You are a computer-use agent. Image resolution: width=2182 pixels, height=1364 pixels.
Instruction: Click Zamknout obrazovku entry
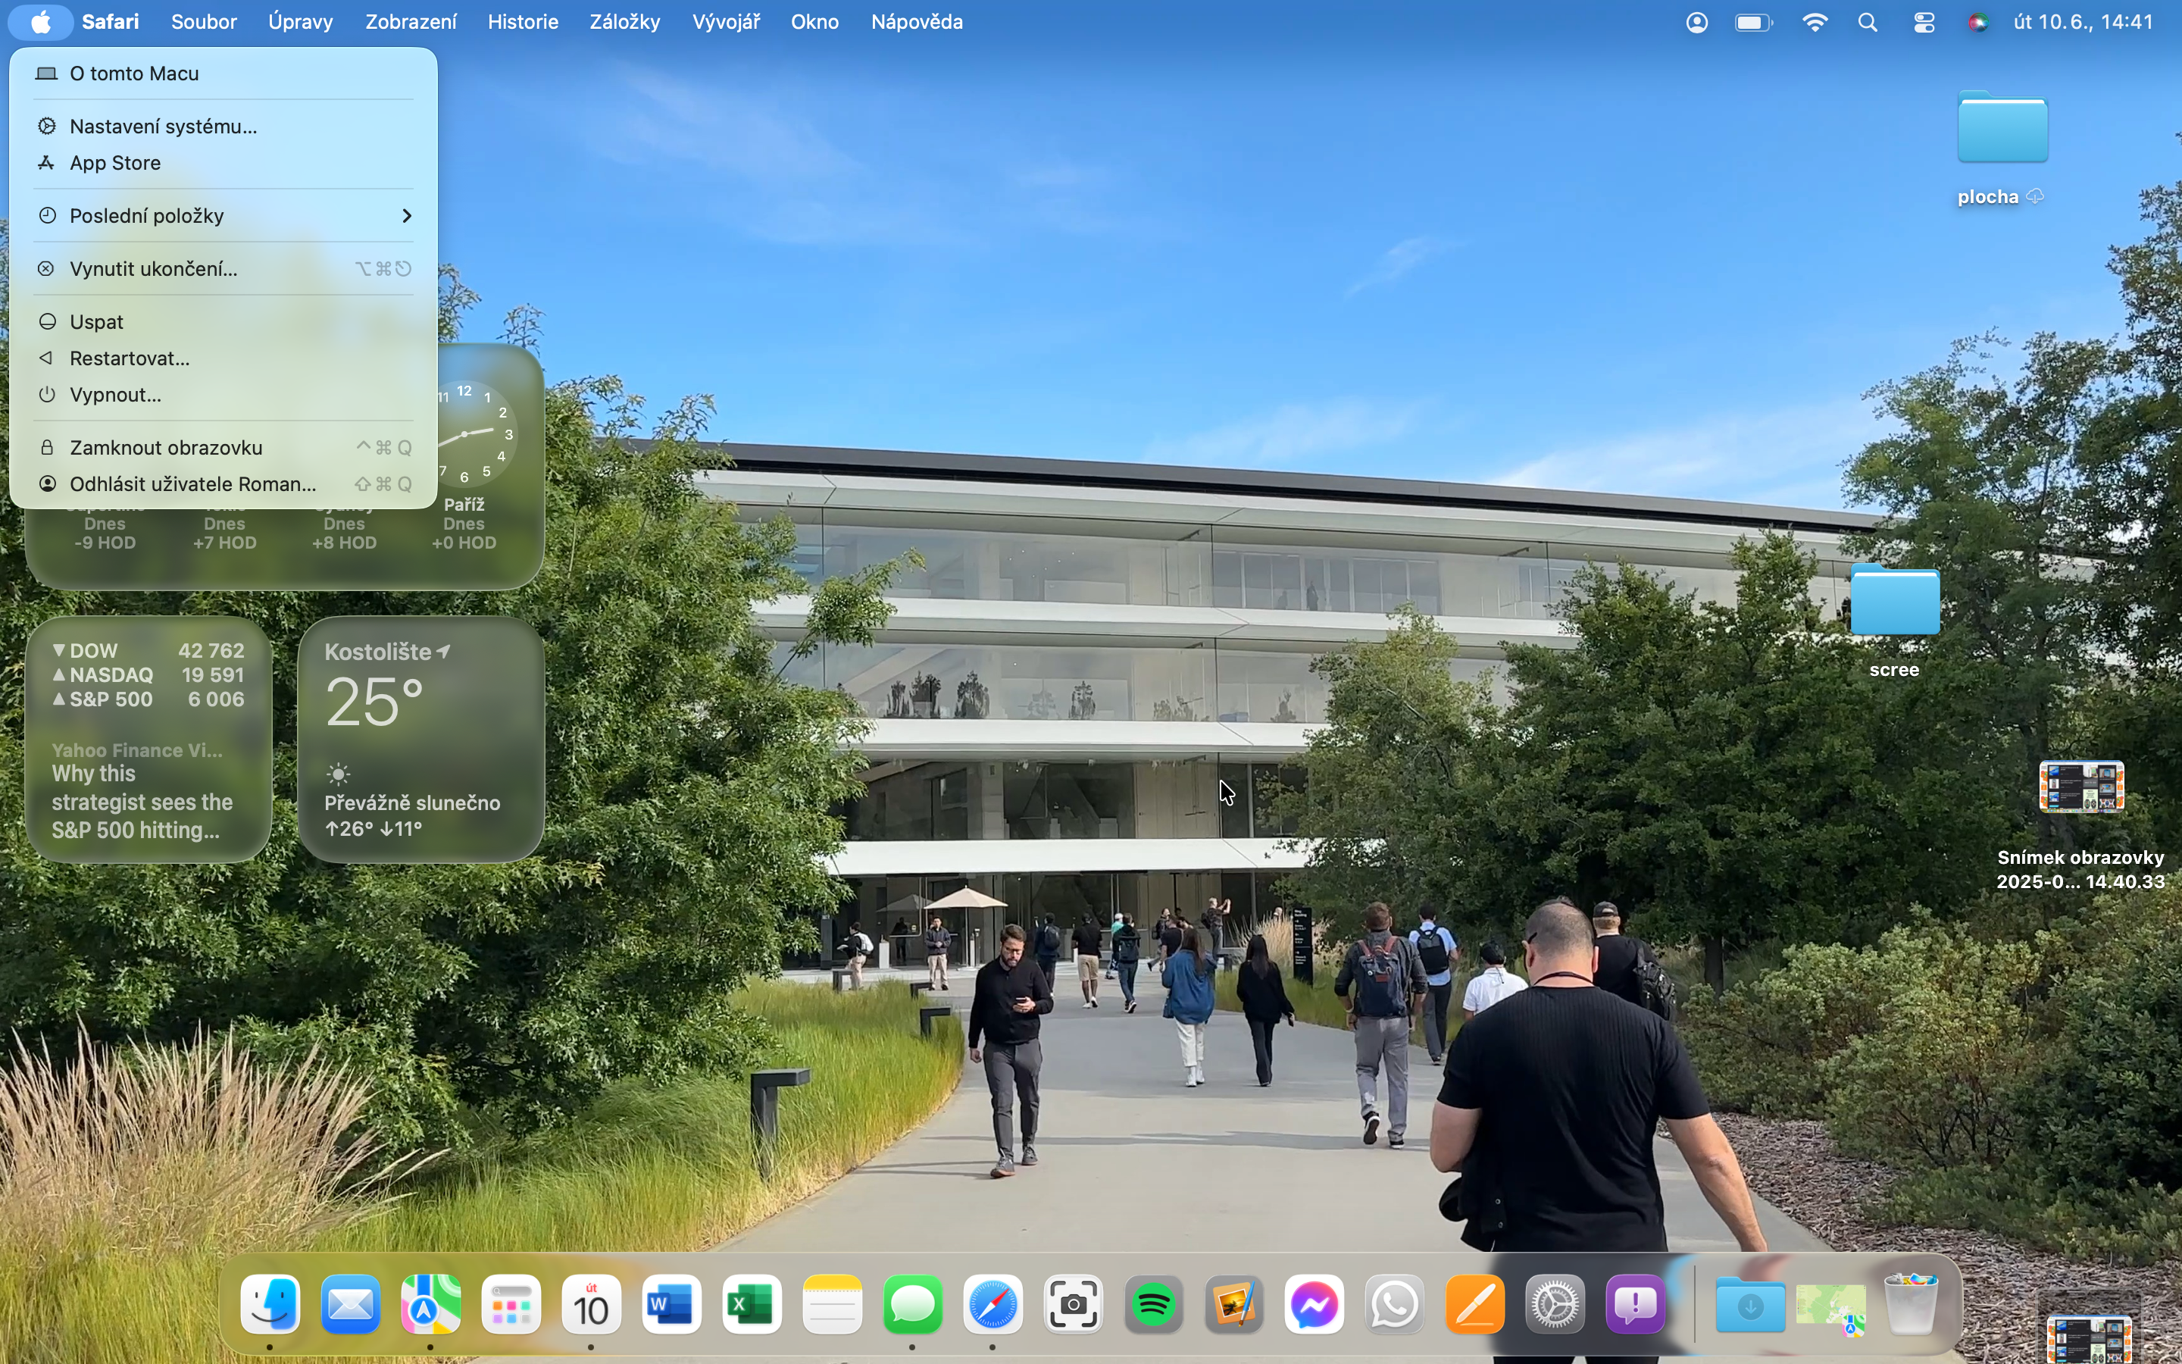(x=166, y=447)
